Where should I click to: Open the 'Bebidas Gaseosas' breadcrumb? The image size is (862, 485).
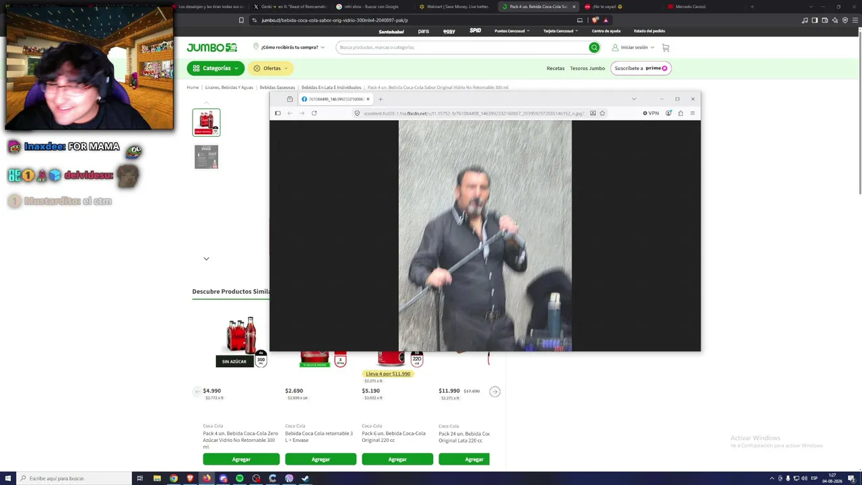(277, 88)
